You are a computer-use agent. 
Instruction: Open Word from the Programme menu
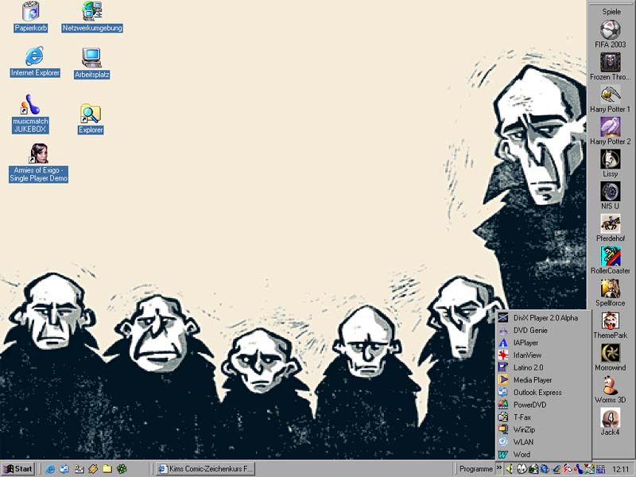tap(522, 455)
